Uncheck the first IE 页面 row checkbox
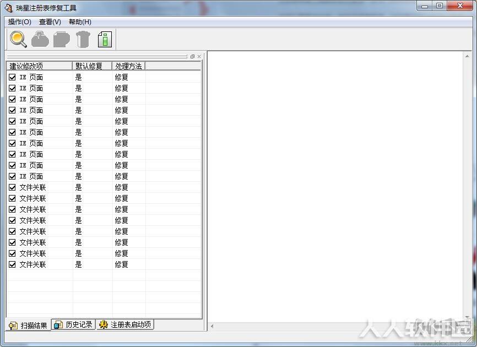The height and width of the screenshot is (347, 477). click(12, 77)
